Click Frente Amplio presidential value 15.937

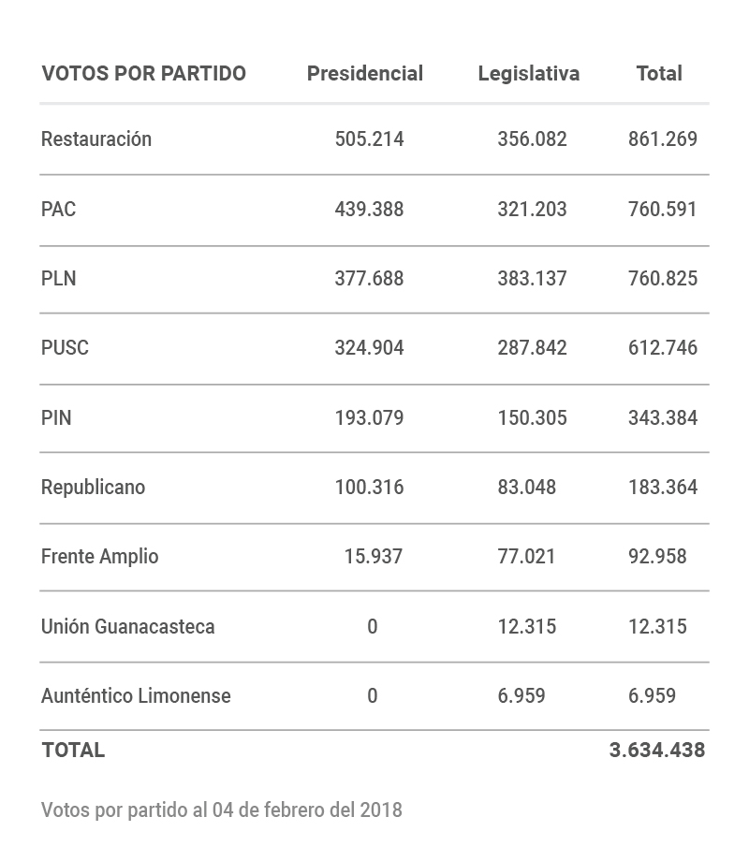(x=373, y=557)
